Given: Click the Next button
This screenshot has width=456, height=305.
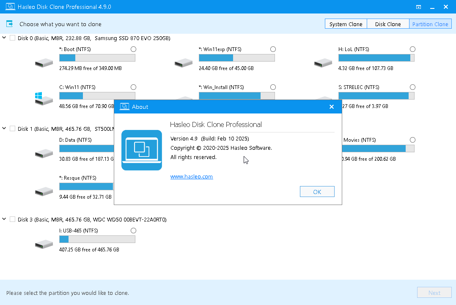Looking at the screenshot, I should coord(434,293).
